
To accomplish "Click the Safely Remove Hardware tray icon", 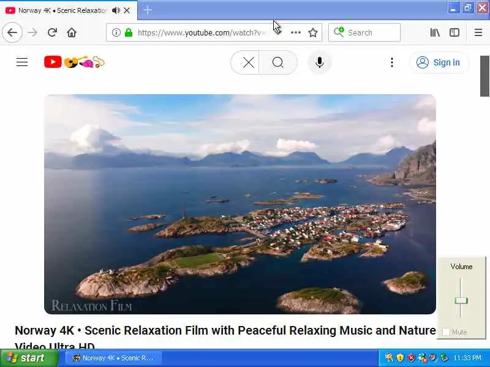I will point(443,358).
